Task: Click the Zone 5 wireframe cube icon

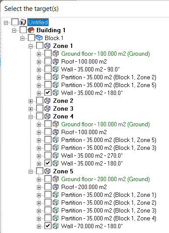Action: [47, 171]
